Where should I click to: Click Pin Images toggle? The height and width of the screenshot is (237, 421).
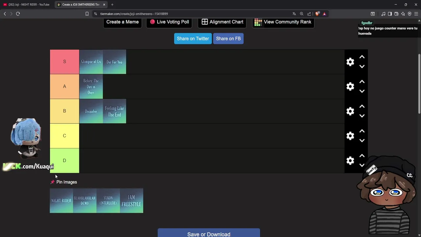pos(63,182)
